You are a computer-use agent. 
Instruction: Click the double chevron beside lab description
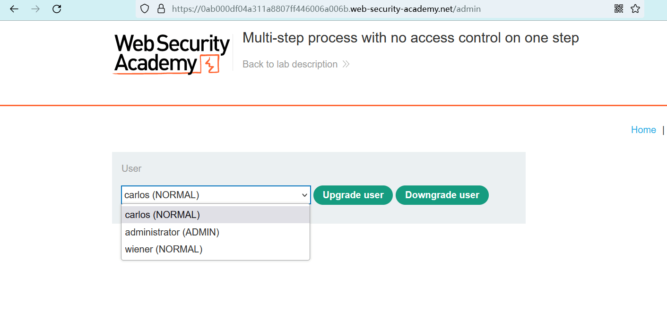pos(346,64)
